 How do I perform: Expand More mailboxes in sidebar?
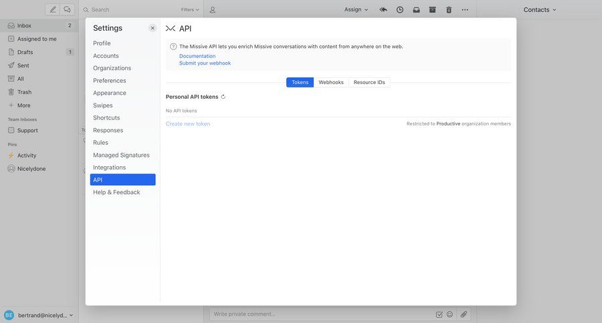[39, 105]
